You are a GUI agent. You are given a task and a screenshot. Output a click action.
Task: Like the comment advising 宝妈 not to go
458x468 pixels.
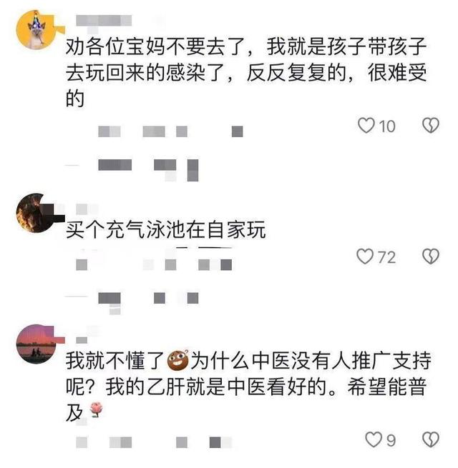click(x=366, y=125)
